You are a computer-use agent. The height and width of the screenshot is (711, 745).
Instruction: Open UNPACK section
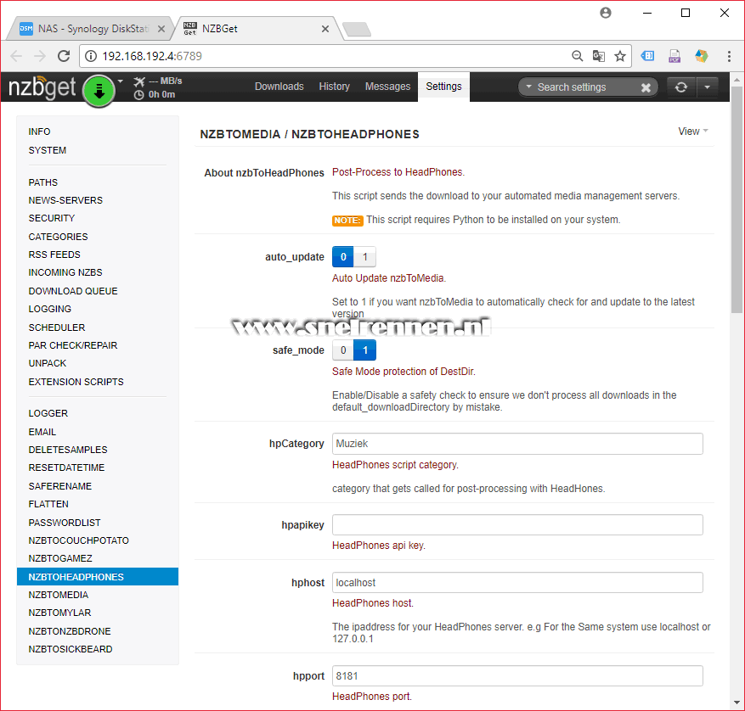click(47, 364)
